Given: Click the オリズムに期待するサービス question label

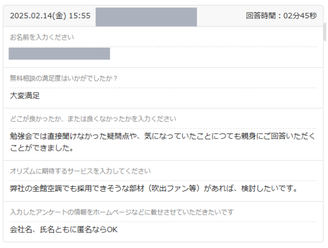Looking at the screenshot, I should pyautogui.click(x=80, y=171).
